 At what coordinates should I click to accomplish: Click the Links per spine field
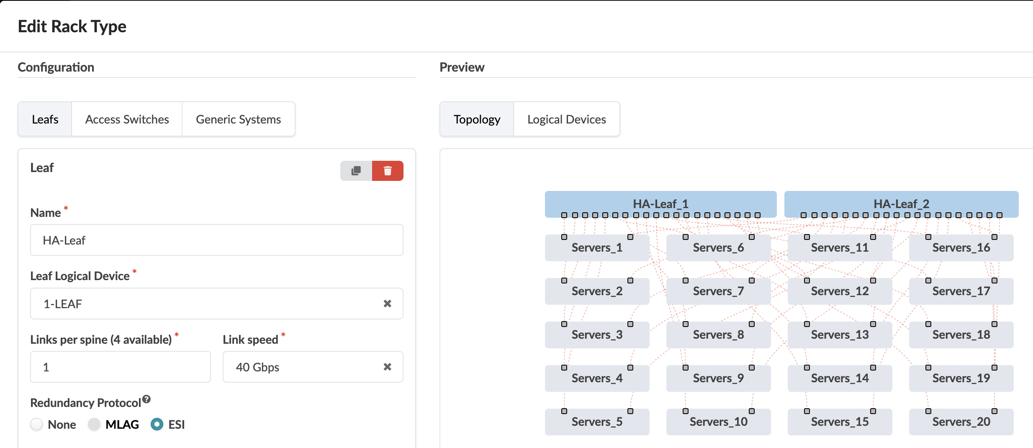pyautogui.click(x=121, y=367)
